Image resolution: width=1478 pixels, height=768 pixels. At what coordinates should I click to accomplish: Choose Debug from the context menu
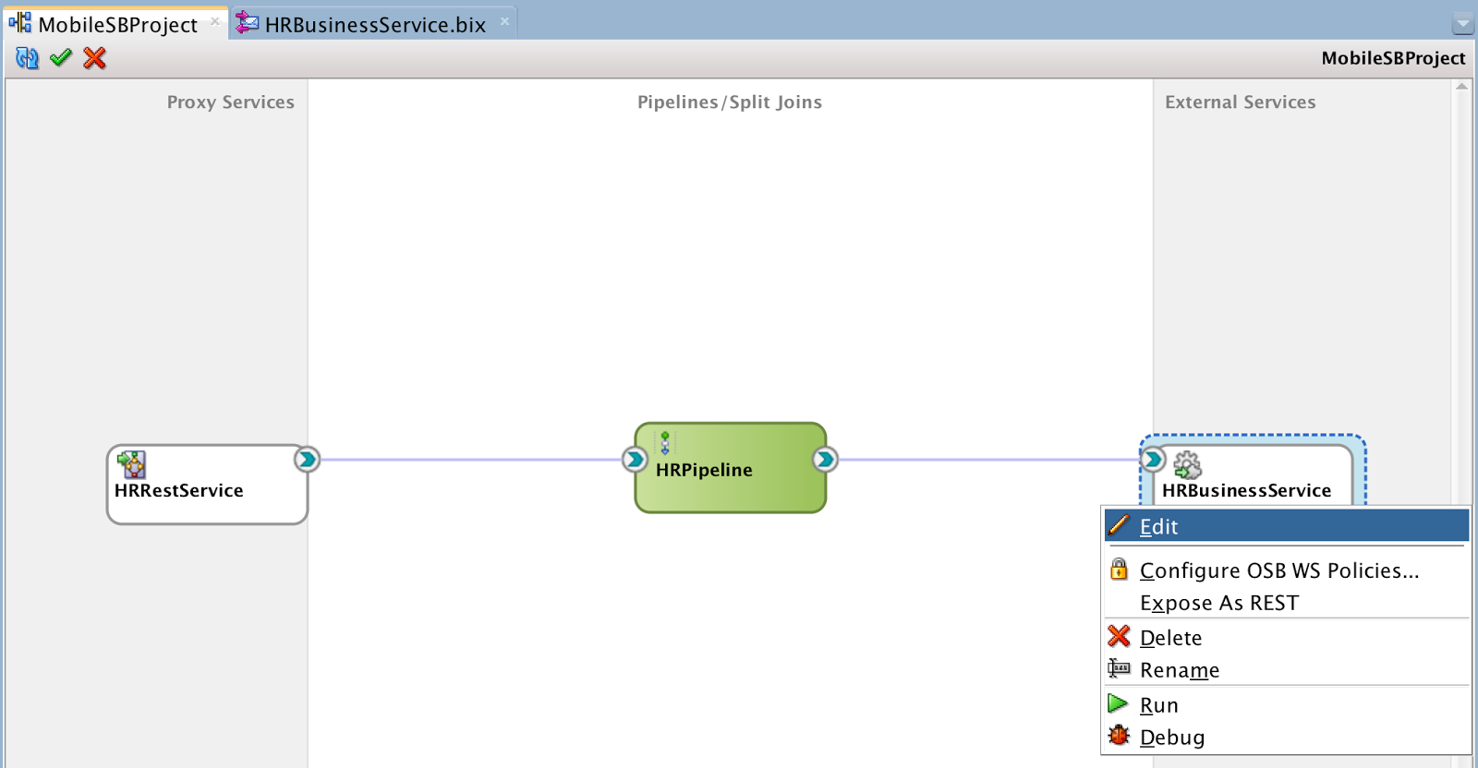point(1286,738)
